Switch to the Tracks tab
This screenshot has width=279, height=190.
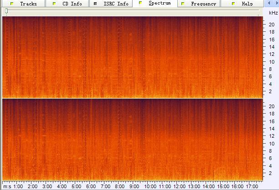pyautogui.click(x=23, y=4)
